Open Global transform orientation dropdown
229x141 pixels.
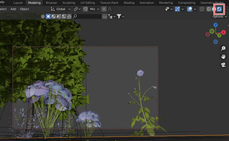point(60,9)
